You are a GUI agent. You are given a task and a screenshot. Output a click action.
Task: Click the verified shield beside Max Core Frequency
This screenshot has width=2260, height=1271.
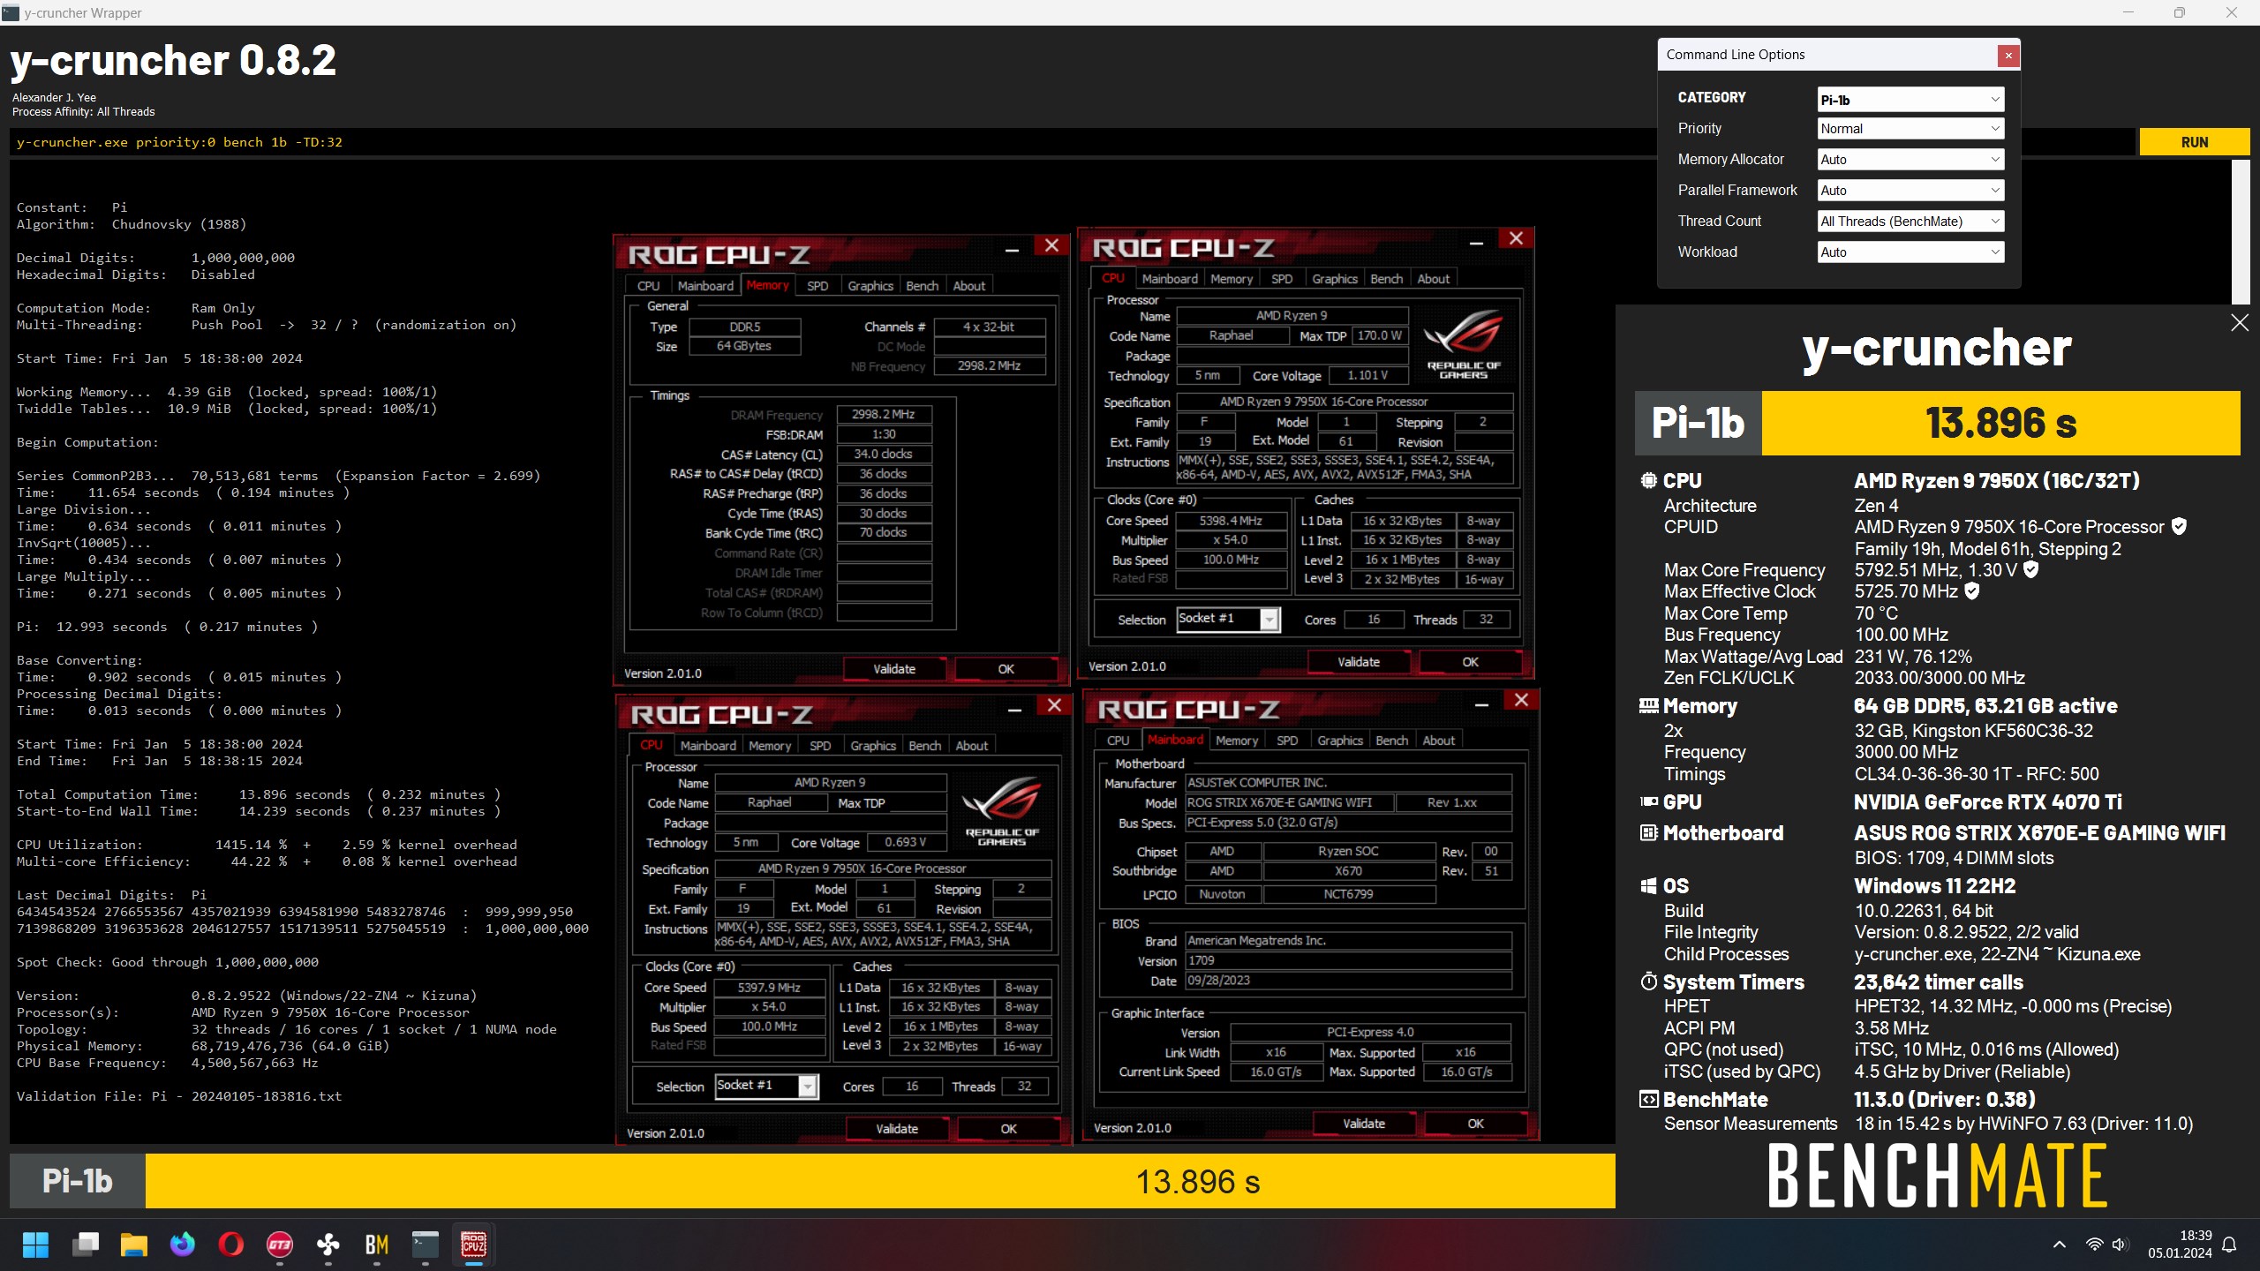[x=2030, y=569]
